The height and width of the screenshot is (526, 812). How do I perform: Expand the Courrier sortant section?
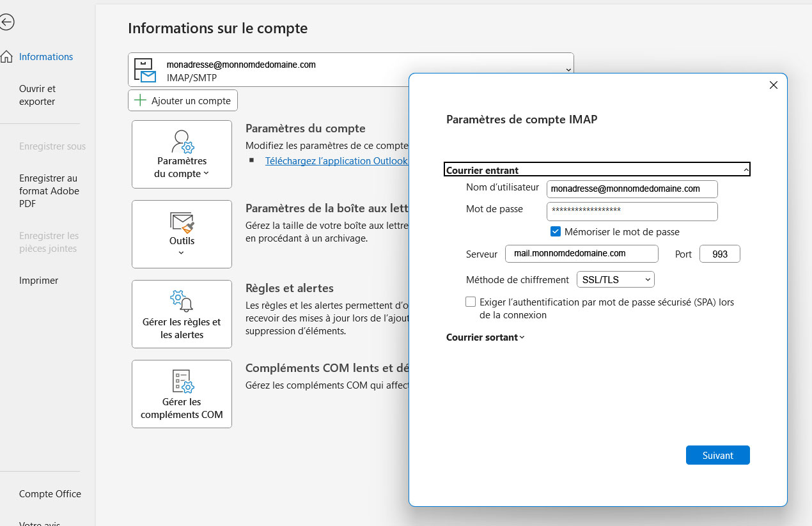click(485, 337)
